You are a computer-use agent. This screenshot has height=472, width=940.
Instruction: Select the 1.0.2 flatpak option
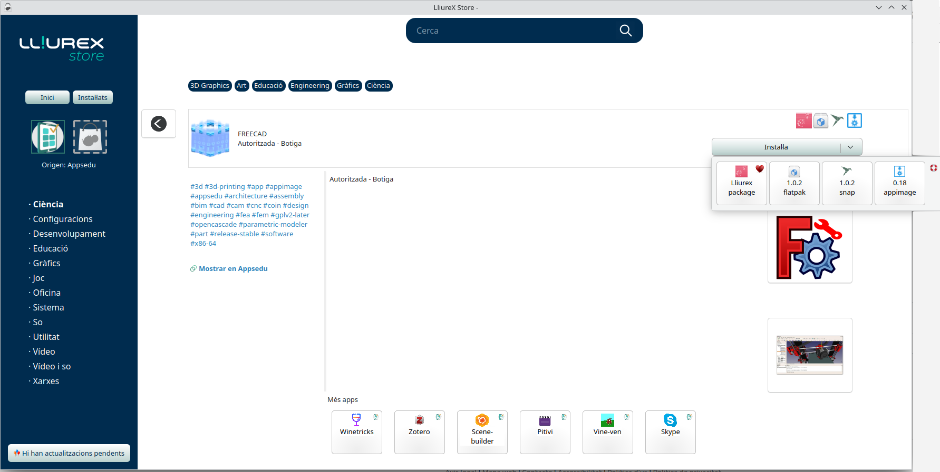tap(794, 183)
